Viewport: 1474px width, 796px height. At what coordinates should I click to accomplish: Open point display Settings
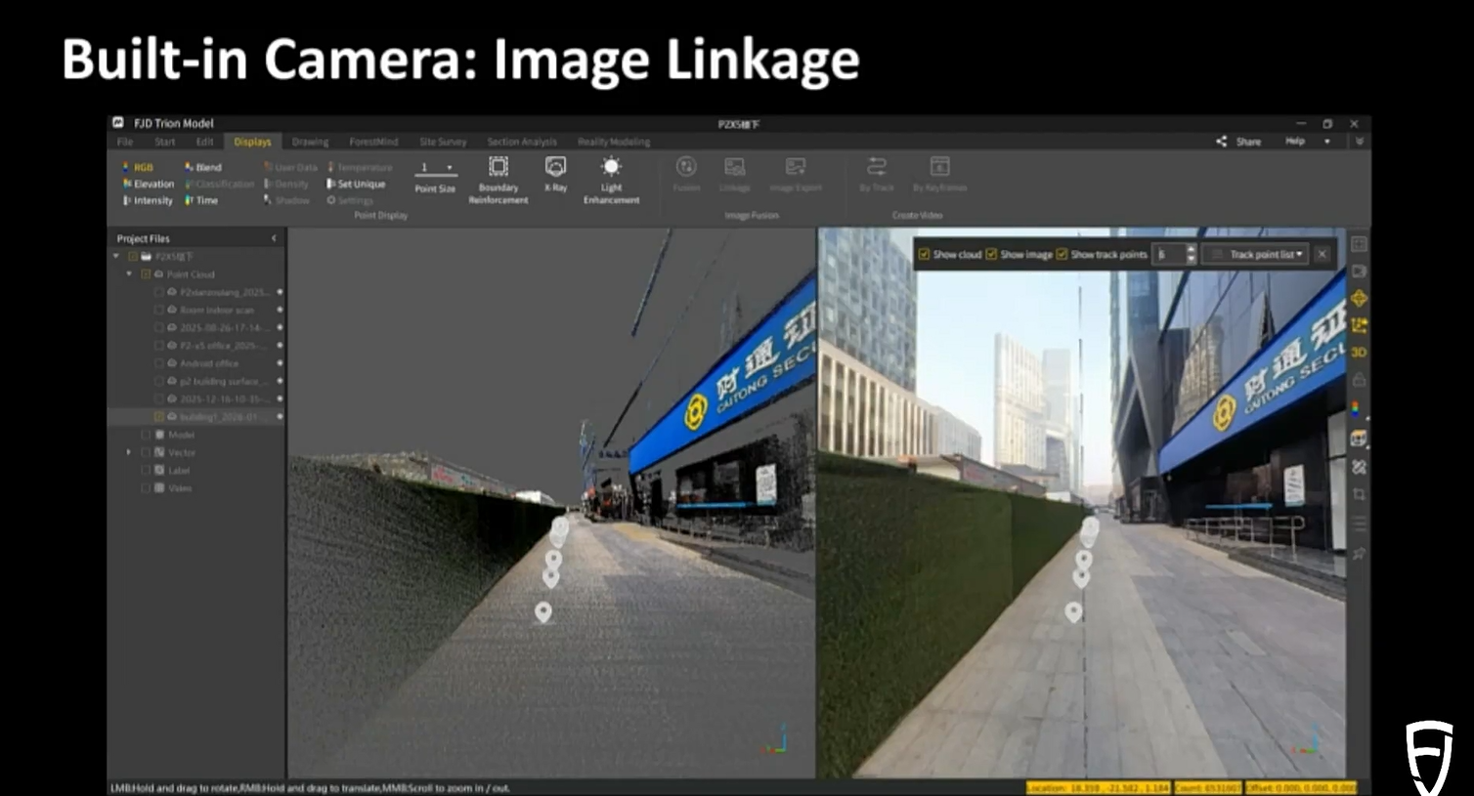pyautogui.click(x=350, y=200)
